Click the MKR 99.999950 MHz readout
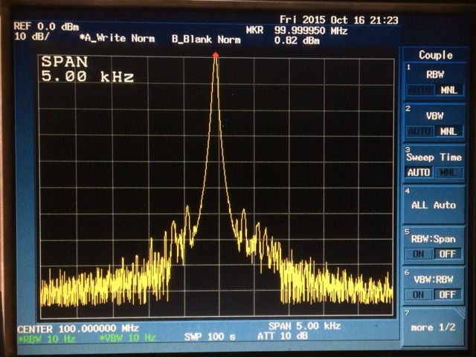 point(297,30)
